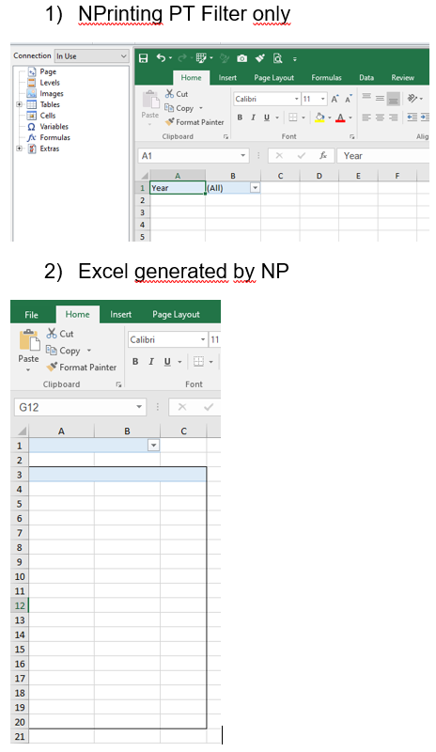
Task: Click Align Left icon in template editor
Action: [366, 117]
